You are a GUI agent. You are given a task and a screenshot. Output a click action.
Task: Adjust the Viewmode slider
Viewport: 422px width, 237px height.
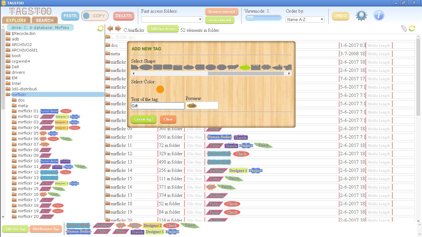pos(263,18)
